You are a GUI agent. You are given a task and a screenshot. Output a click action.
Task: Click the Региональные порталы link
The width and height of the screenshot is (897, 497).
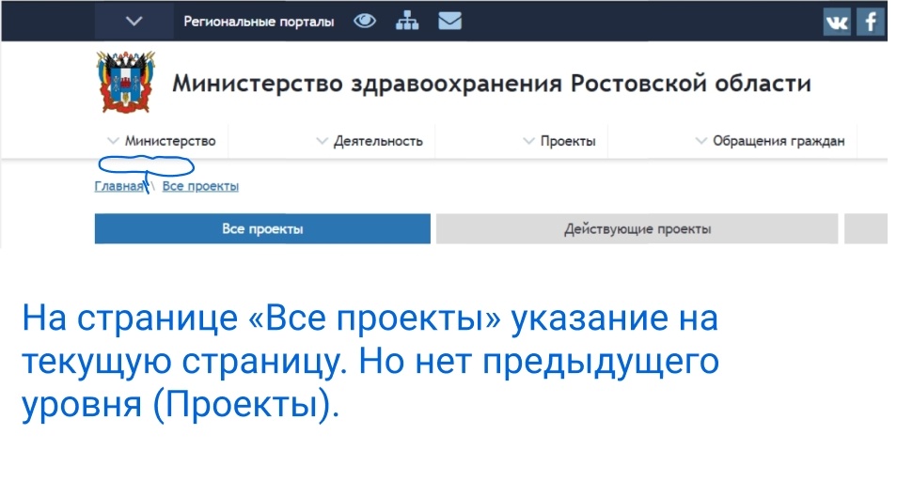(259, 22)
